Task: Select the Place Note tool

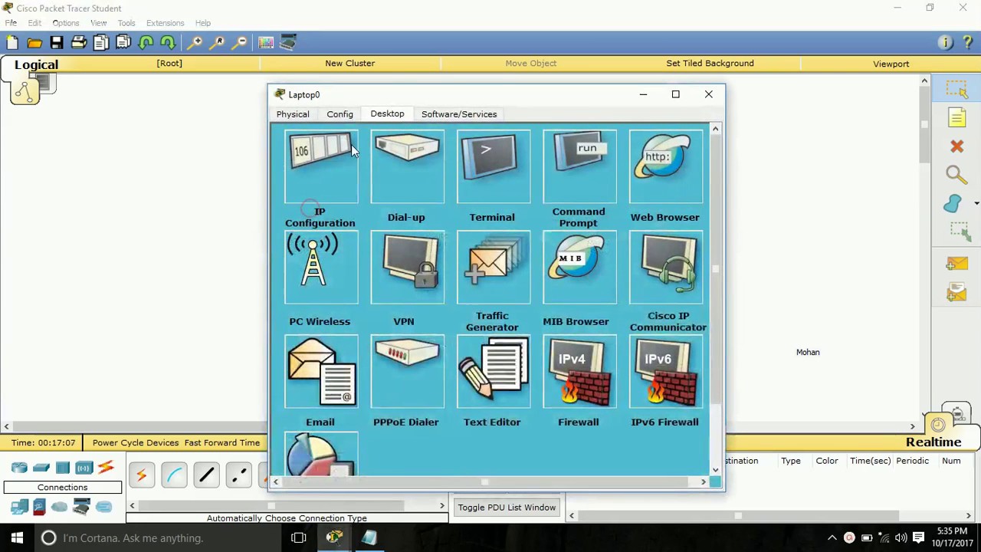Action: click(x=956, y=117)
